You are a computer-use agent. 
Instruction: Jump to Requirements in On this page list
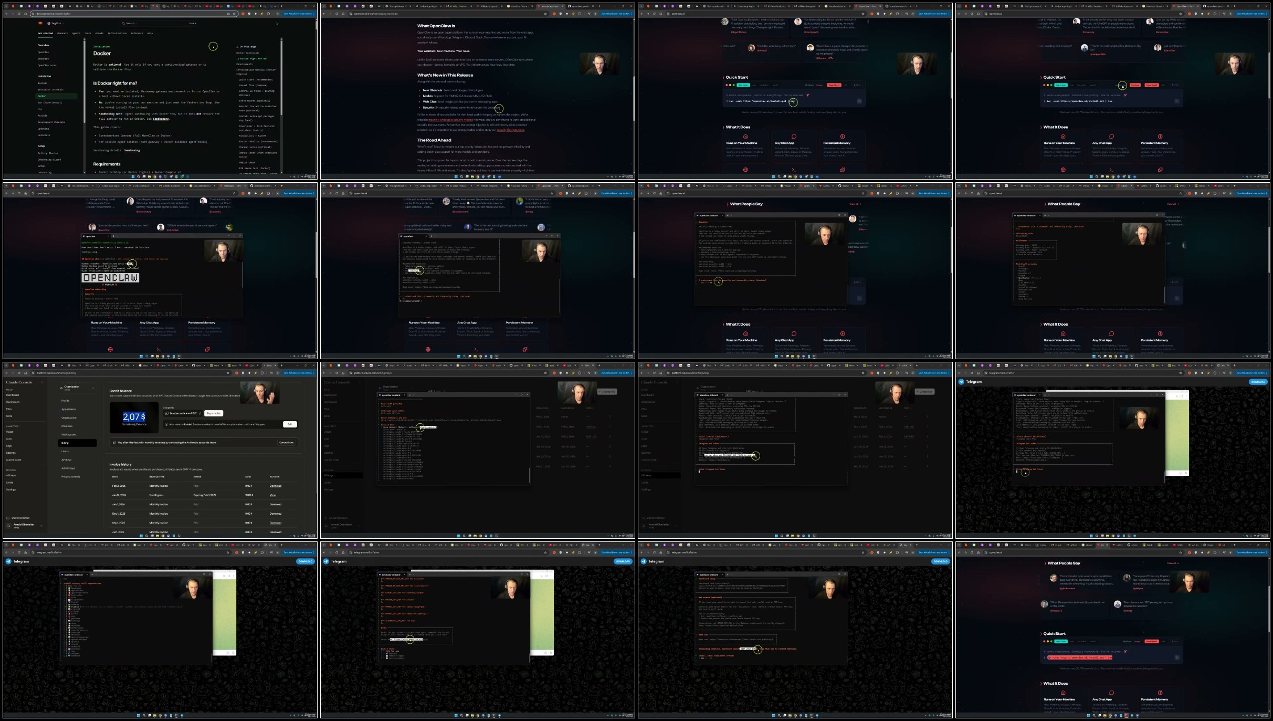coord(244,64)
